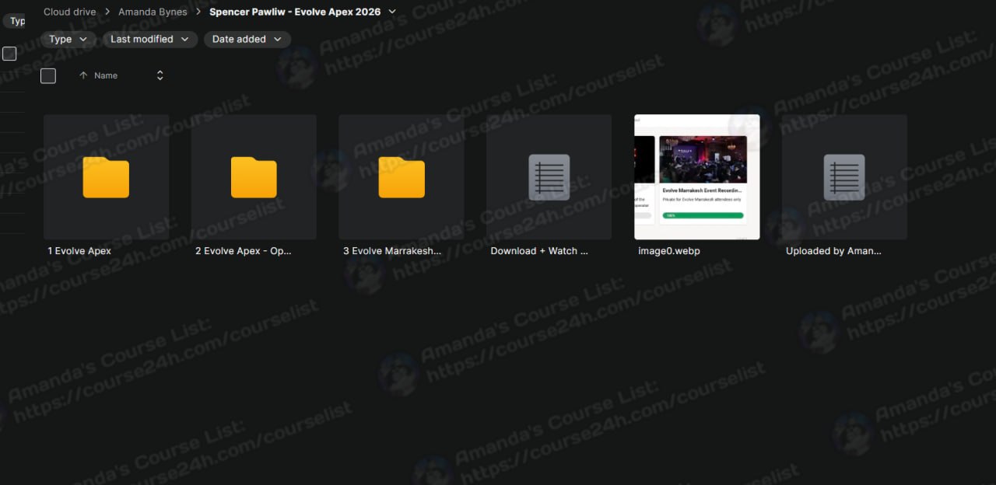Open the image0.webp thumbnail preview
The image size is (996, 485).
click(697, 177)
